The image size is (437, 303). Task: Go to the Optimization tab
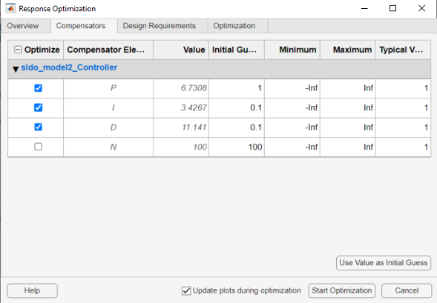(x=234, y=26)
